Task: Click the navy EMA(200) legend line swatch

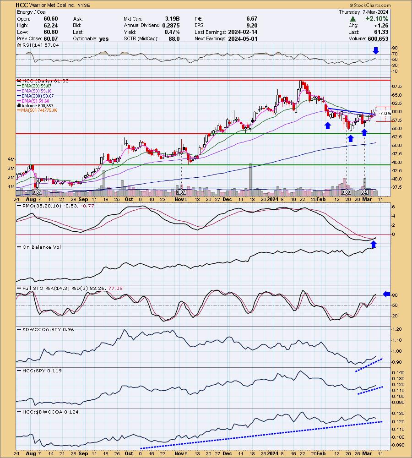Action: [19, 96]
